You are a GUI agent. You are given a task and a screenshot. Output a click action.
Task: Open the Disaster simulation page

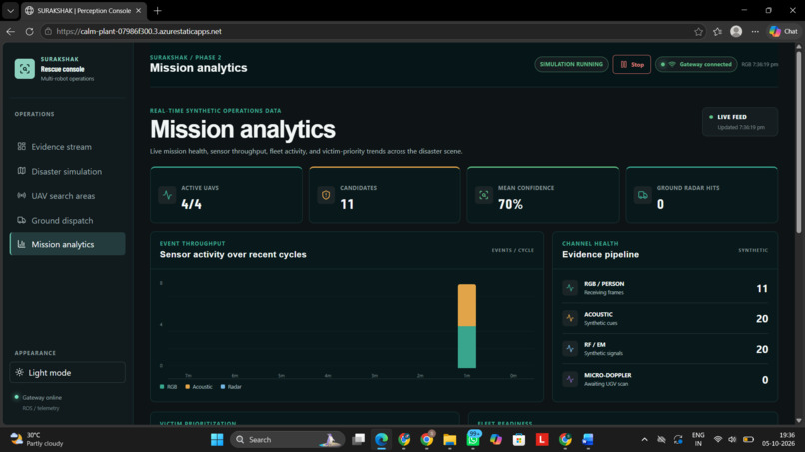tap(67, 171)
